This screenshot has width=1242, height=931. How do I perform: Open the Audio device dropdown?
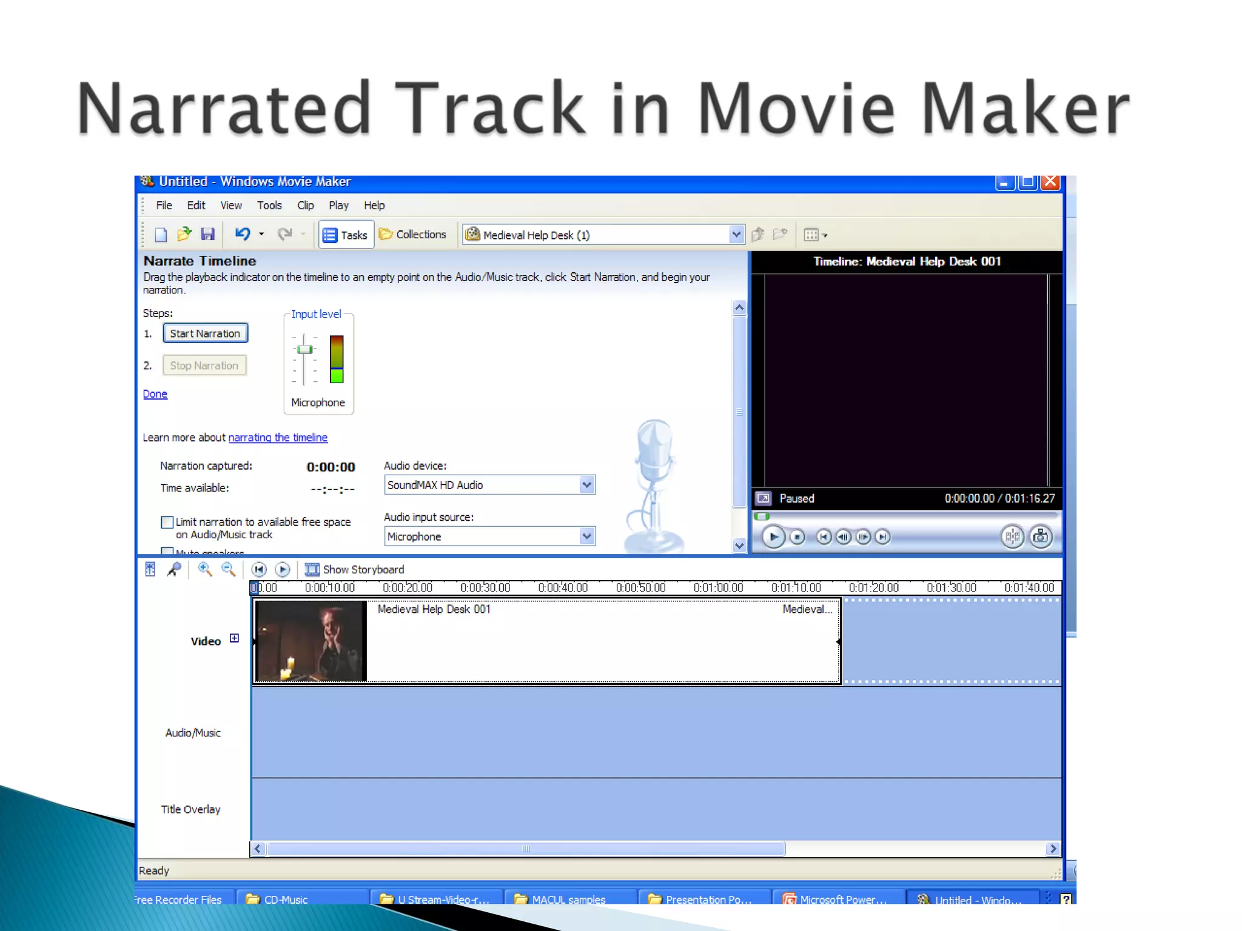pyautogui.click(x=586, y=485)
